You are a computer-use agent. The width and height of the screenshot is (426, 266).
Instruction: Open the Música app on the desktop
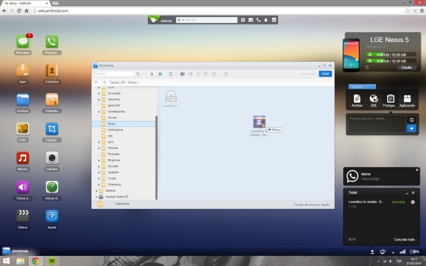pos(23,158)
